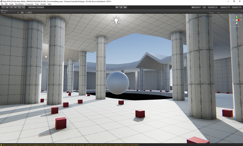This screenshot has height=146, width=243.
Task: Select the Scale tool
Action: (15, 7)
